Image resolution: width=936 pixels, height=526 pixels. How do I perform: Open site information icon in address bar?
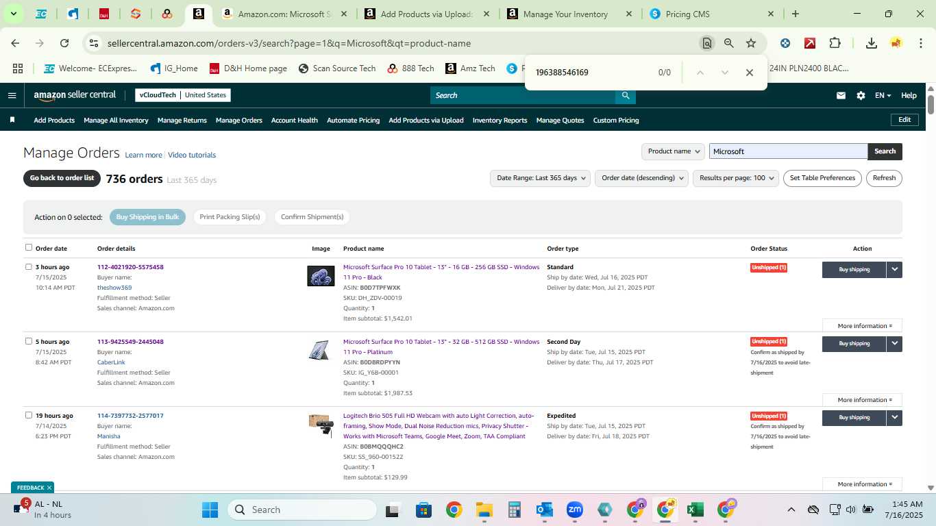93,43
